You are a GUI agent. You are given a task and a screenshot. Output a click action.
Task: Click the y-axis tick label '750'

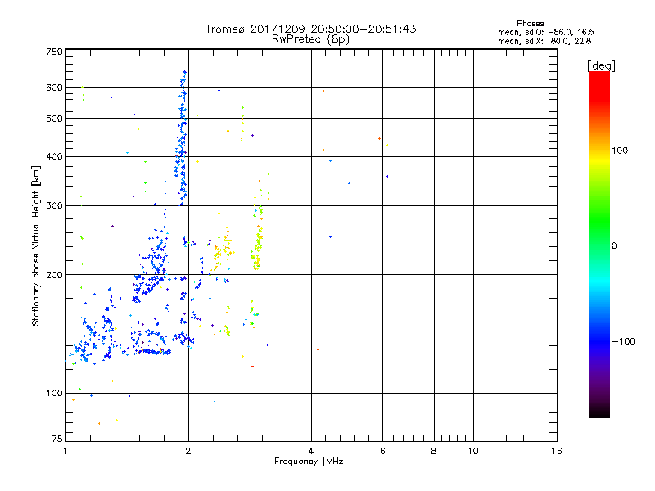click(54, 52)
